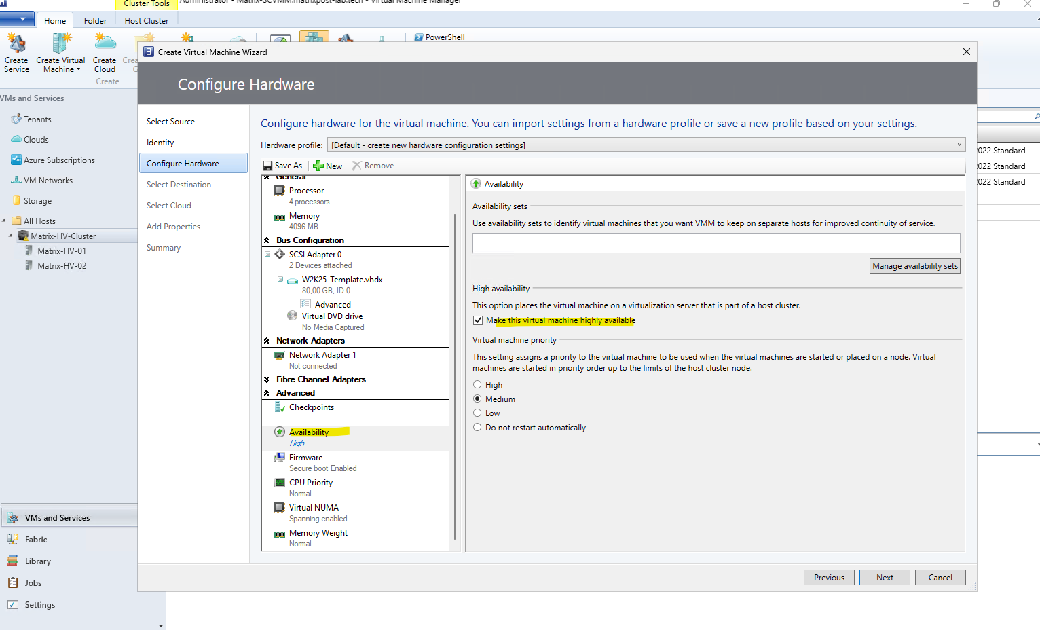
Task: Collapse the SCSI Adapter 0 tree node
Action: [x=267, y=254]
